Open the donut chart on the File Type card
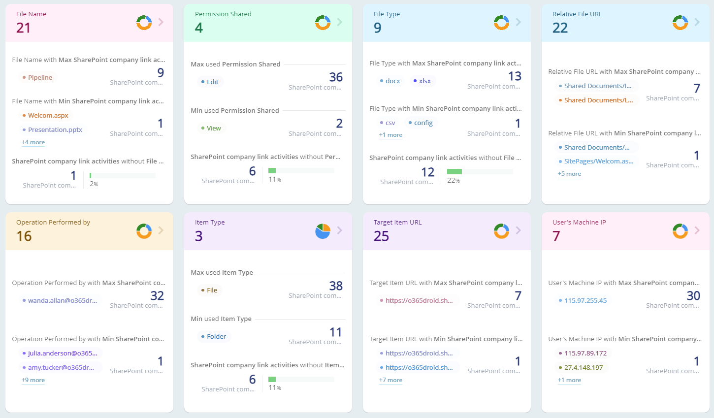Image resolution: width=714 pixels, height=418 pixels. (x=501, y=22)
